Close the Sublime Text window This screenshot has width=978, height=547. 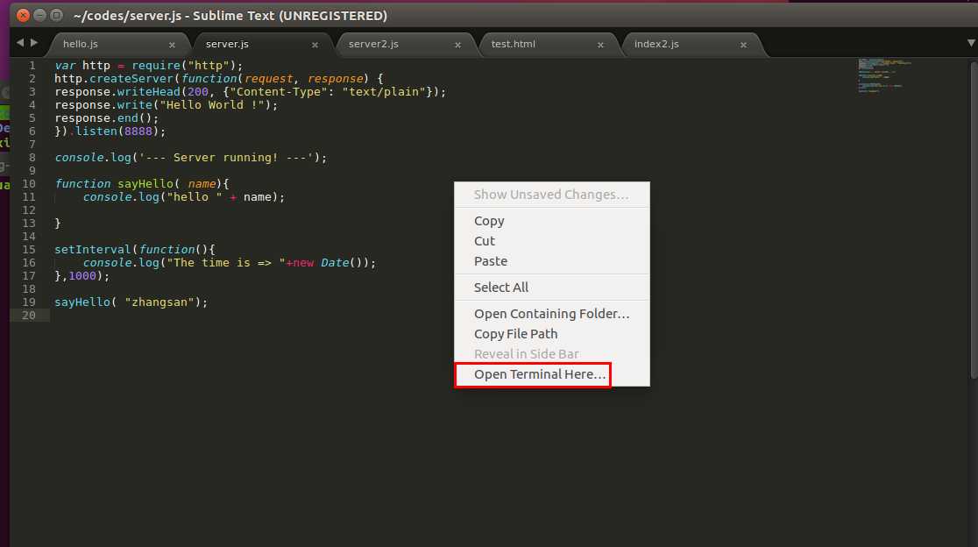[23, 15]
